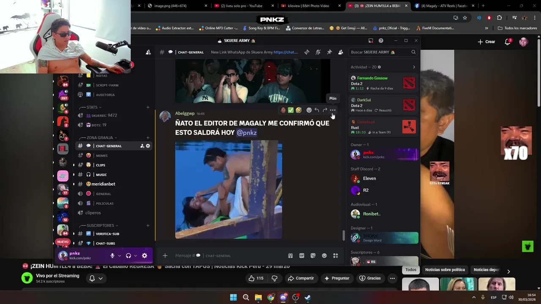Image resolution: width=541 pixels, height=304 pixels.
Task: Open Más three-dots menu on Abelggwp message
Action: click(x=333, y=110)
